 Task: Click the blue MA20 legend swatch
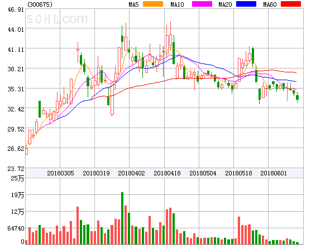click(x=246, y=4)
